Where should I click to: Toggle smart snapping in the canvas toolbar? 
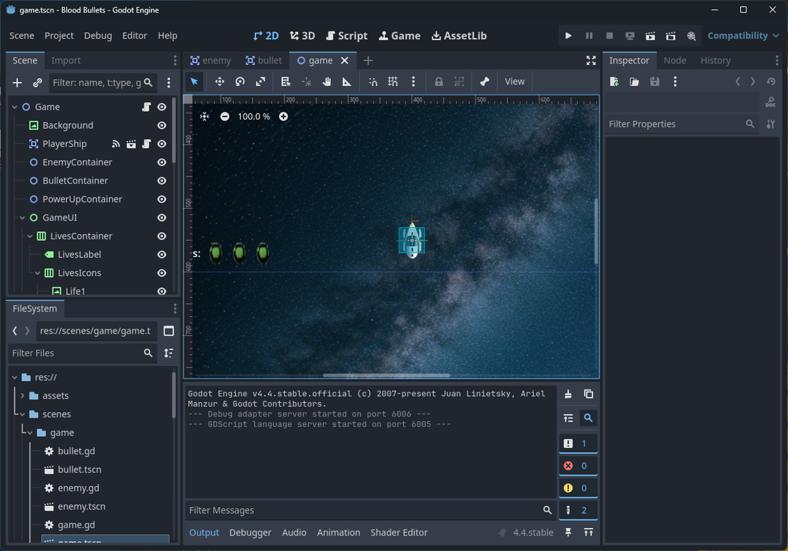373,81
